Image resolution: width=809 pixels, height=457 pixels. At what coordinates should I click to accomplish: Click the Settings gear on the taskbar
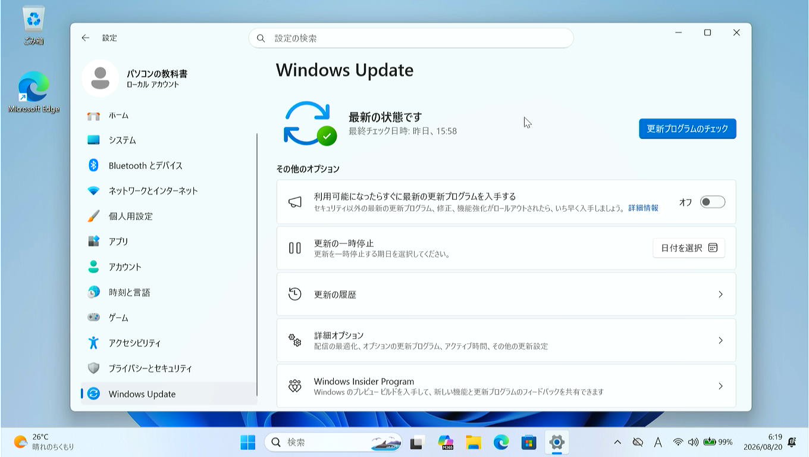coord(557,442)
